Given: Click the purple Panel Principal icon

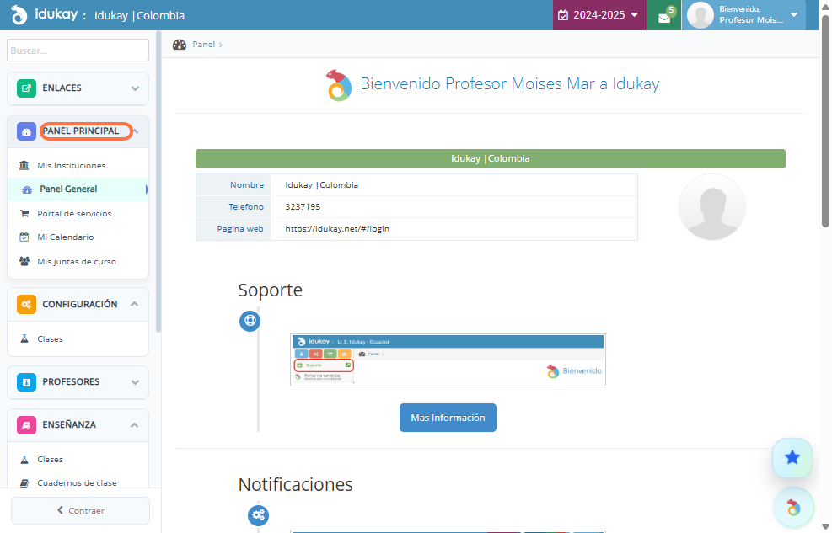Looking at the screenshot, I should [x=26, y=131].
